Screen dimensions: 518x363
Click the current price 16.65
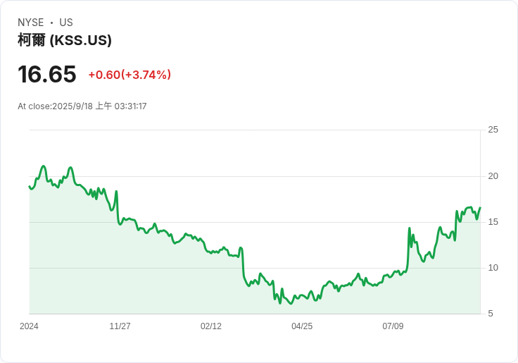coord(46,74)
